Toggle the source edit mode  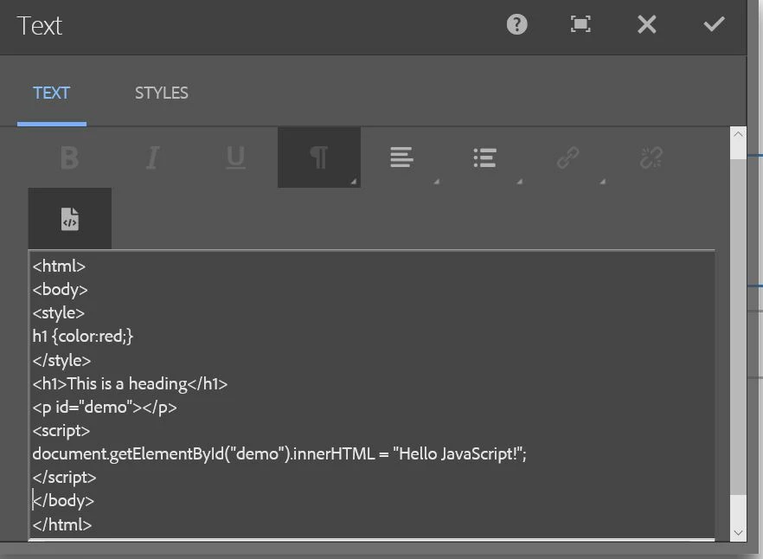tap(69, 219)
